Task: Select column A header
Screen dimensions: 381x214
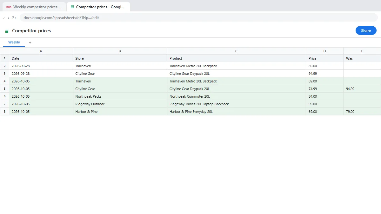Action: (x=41, y=51)
